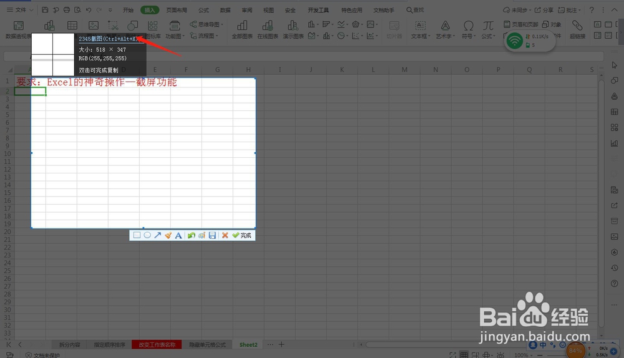Select the 拆分内容 sheet tab
Viewport: 624px width, 358px height.
tap(70, 344)
